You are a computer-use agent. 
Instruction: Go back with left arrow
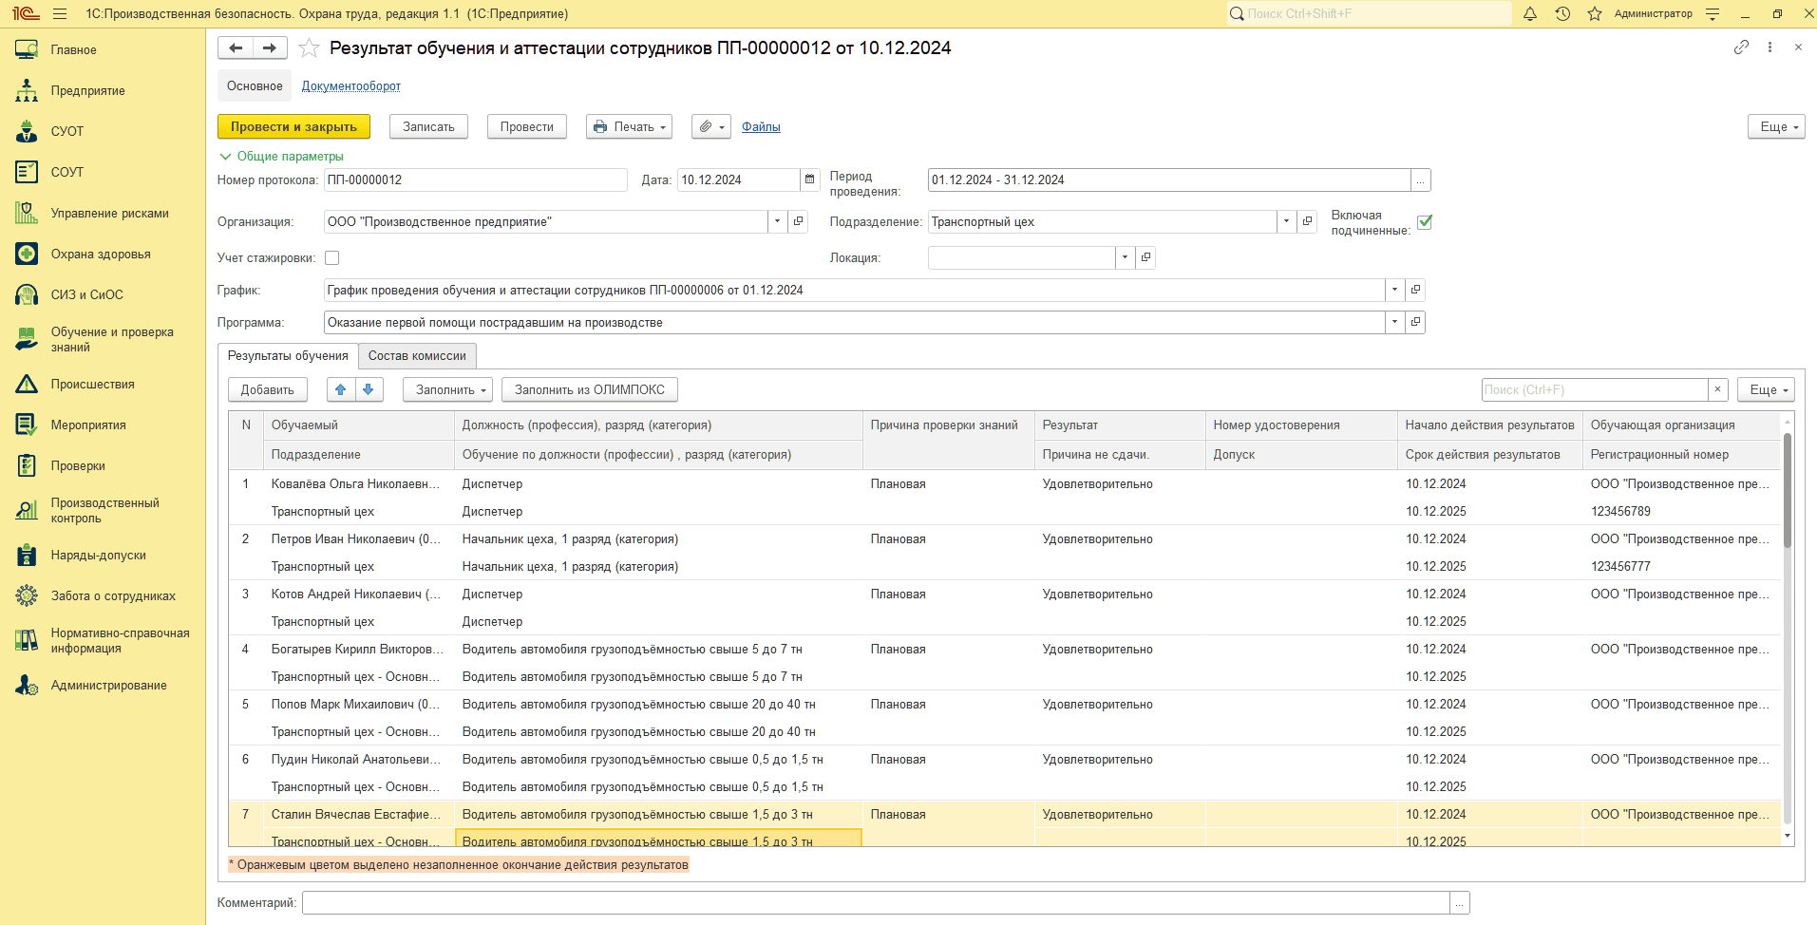(236, 48)
